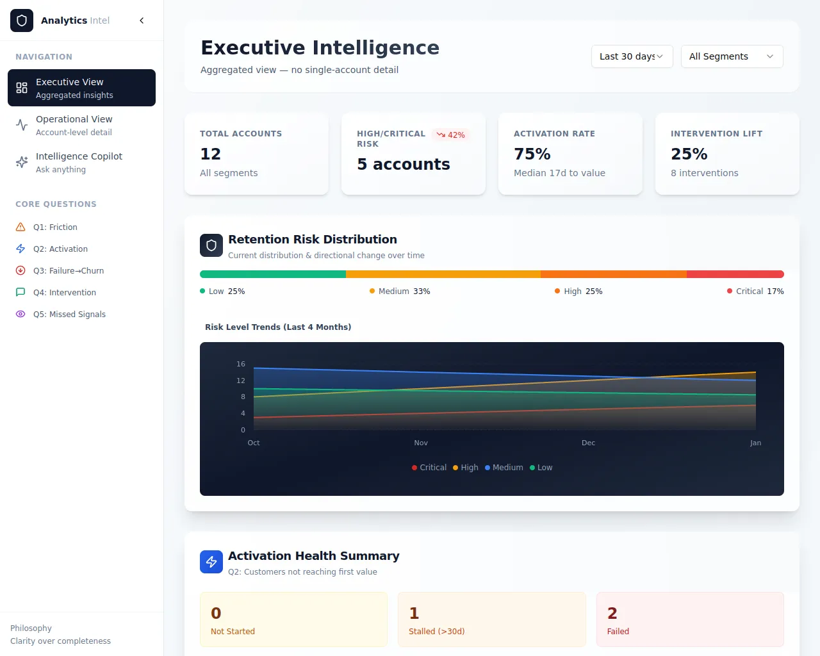The width and height of the screenshot is (820, 656).
Task: Open the Stalled (>30d) card
Action: click(491, 619)
